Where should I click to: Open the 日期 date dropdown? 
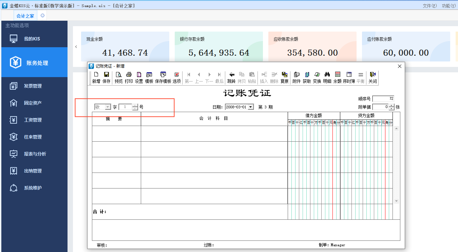(x=251, y=107)
